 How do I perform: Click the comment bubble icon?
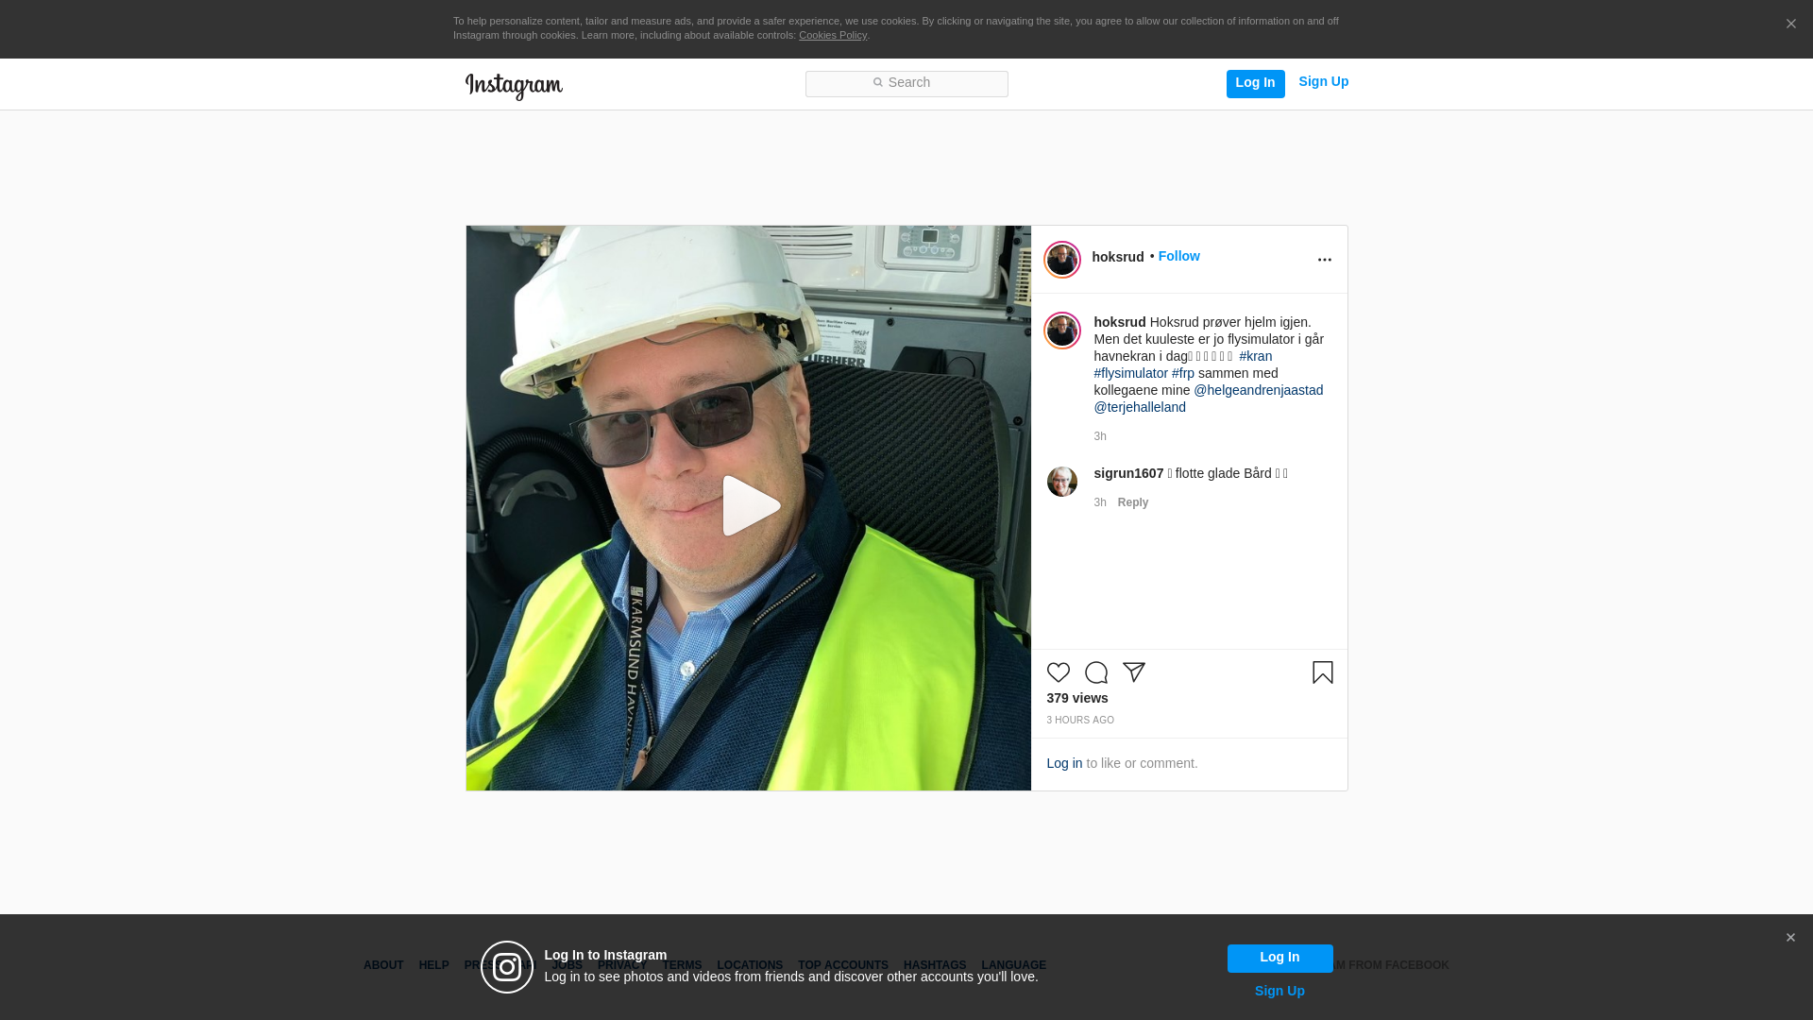[x=1095, y=672]
